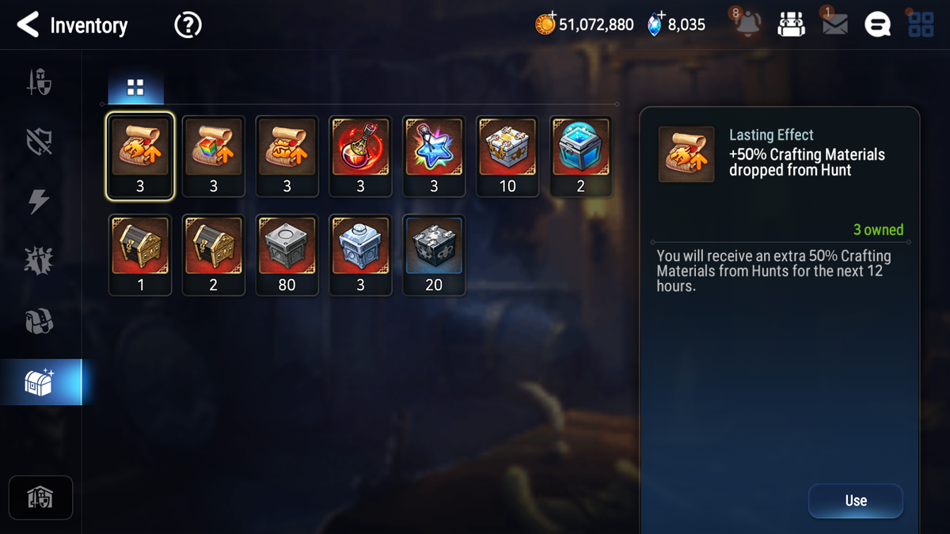Switch to sword and shield equipment tab
The width and height of the screenshot is (950, 534).
click(40, 82)
